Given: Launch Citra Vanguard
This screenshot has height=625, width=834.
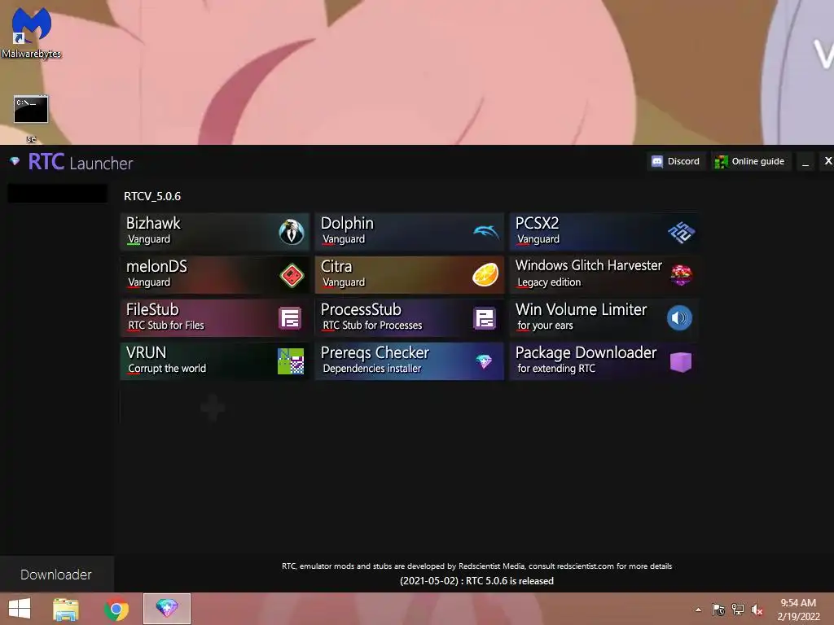Looking at the screenshot, I should [x=410, y=275].
